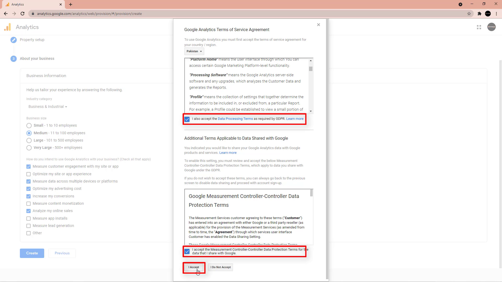The image size is (502, 282).
Task: Click the I Accept button
Action: point(194,267)
